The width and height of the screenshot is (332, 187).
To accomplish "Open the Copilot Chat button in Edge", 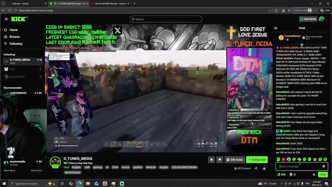I will point(325,10).
